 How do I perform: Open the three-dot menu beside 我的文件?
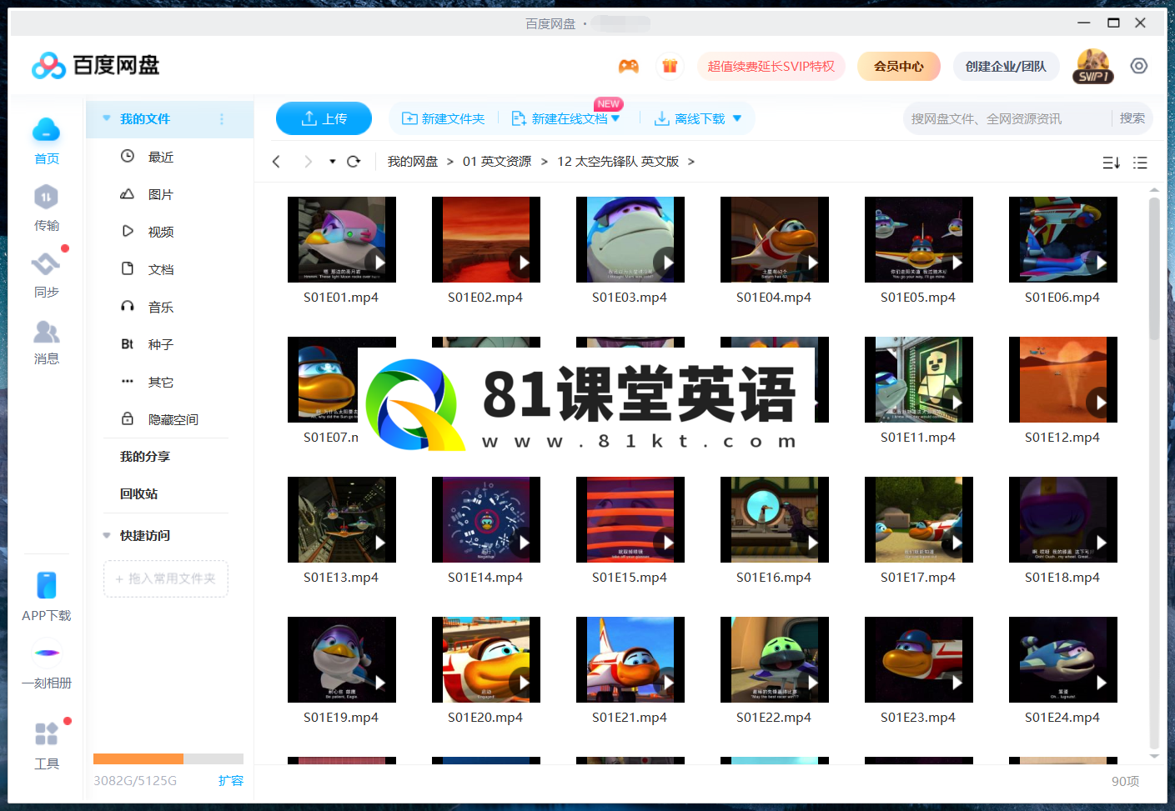pos(222,119)
